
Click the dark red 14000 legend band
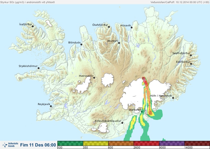tap(197, 143)
